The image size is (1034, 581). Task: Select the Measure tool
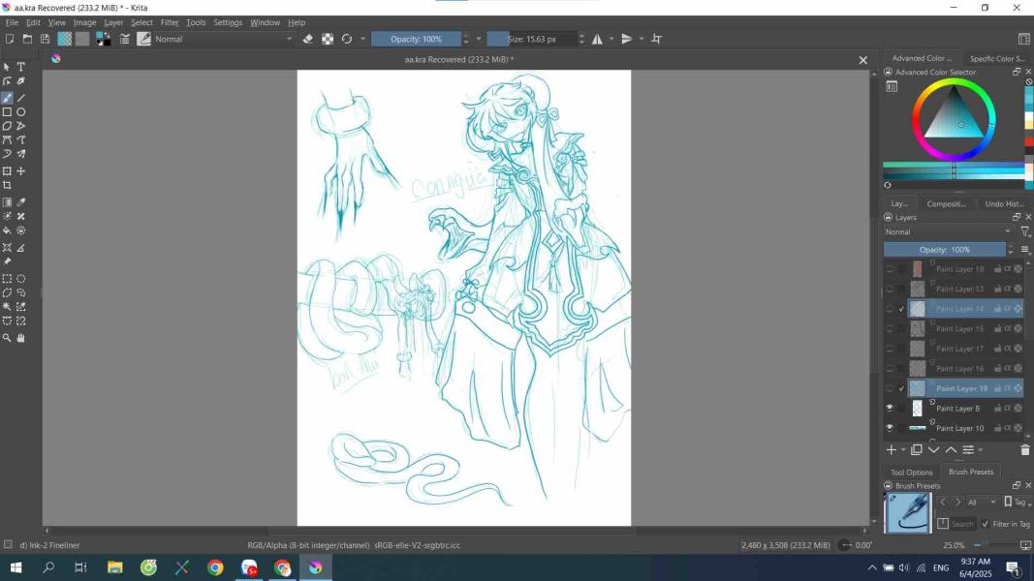tap(21, 248)
